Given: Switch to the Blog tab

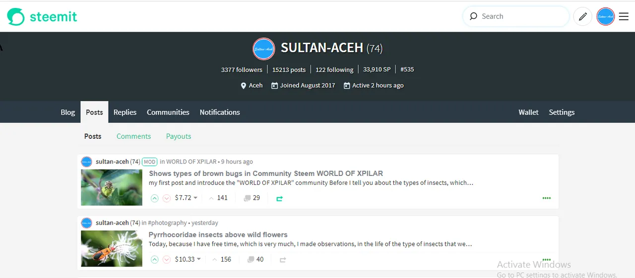Looking at the screenshot, I should [x=68, y=112].
